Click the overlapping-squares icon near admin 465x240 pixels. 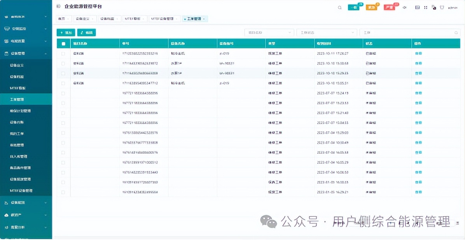(x=434, y=7)
